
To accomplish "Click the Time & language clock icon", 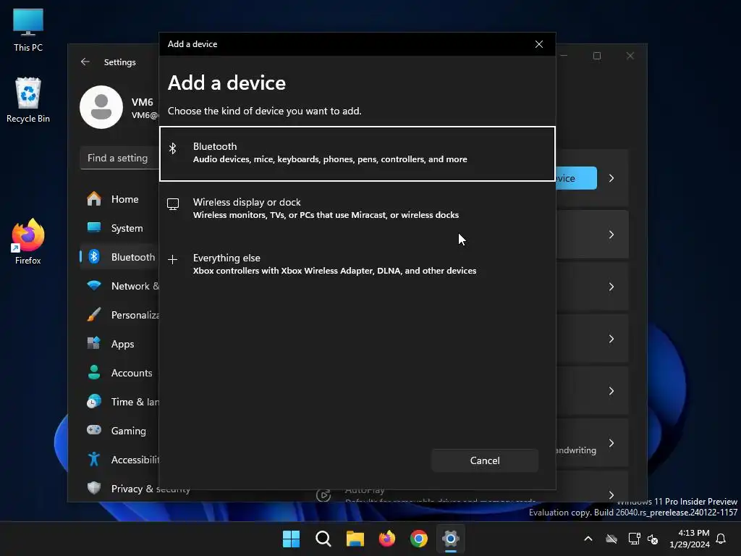I will point(94,401).
